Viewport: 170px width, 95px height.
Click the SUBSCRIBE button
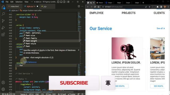coord(74,83)
